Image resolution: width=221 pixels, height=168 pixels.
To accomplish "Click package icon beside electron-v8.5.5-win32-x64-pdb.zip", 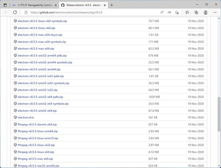I will [15, 97].
